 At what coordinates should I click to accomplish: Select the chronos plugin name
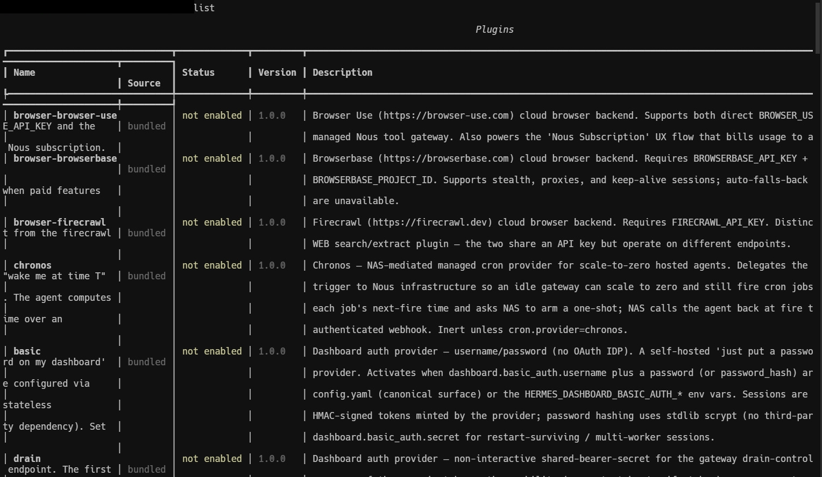tap(32, 265)
